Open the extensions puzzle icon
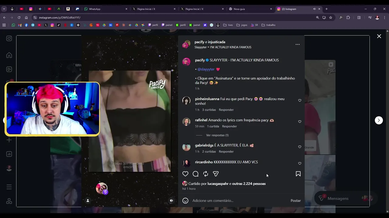The height and width of the screenshot is (218, 389). 348,18
